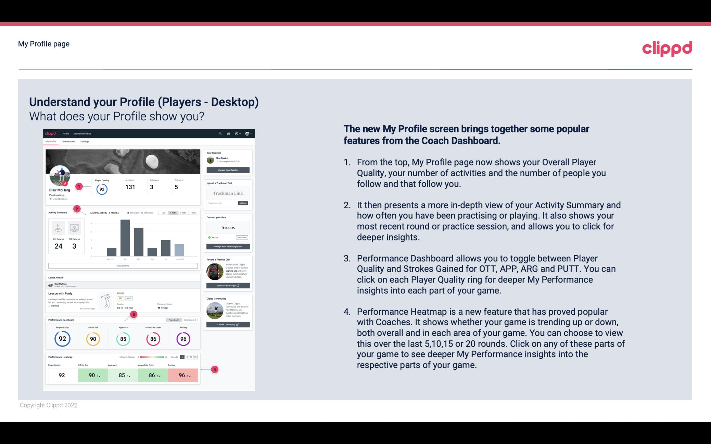Viewport: 711px width, 444px height.
Task: Select the Putting performance ring icon
Action: pos(183,339)
